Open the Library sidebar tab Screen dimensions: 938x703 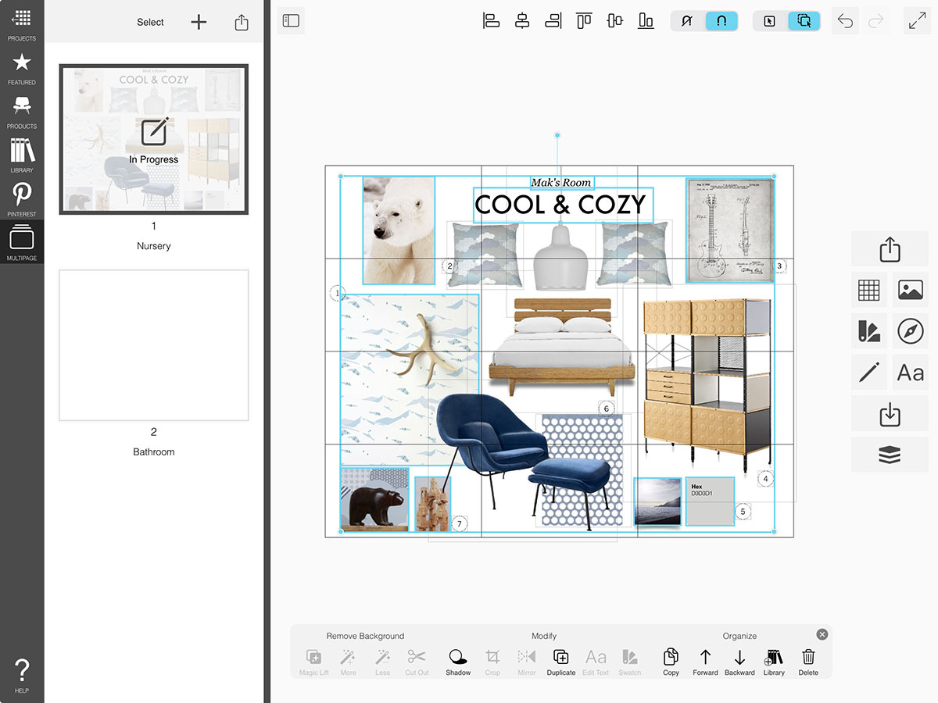(22, 155)
